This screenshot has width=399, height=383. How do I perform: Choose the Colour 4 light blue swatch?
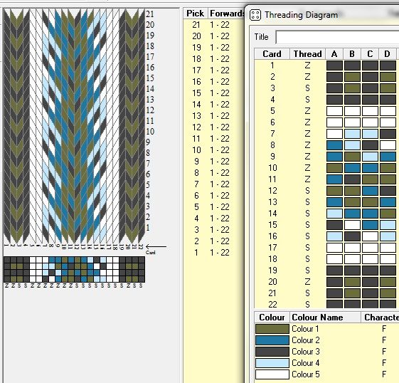(272, 363)
